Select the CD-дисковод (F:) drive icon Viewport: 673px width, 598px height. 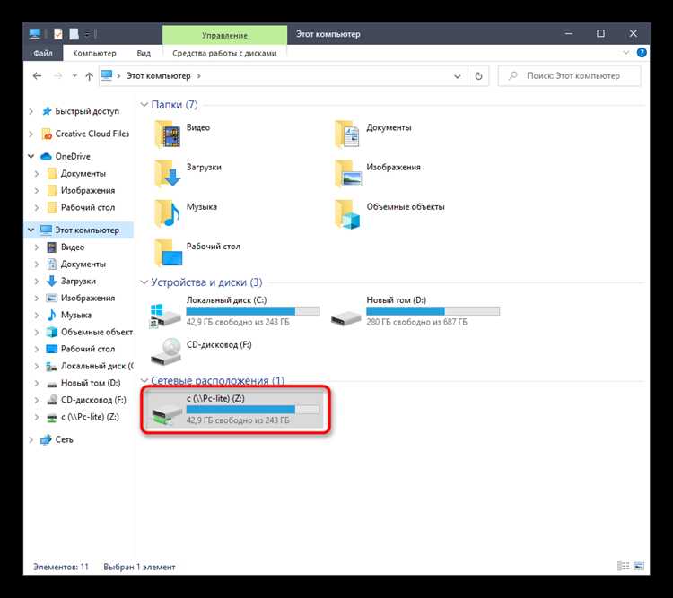166,351
